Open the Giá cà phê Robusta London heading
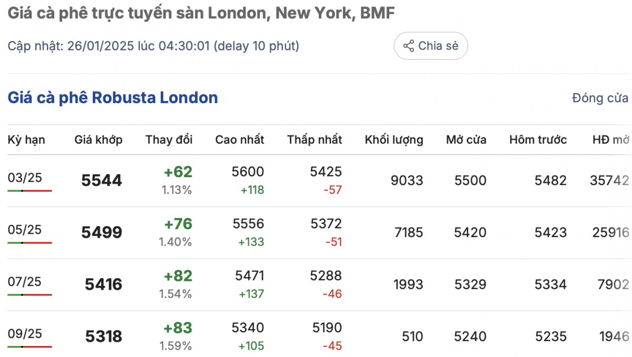Viewport: 632px width, 357px height. [113, 98]
